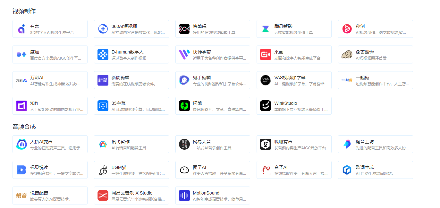Click the 360AI短视频 blue plus icon
440x208 pixels.
pos(103,29)
